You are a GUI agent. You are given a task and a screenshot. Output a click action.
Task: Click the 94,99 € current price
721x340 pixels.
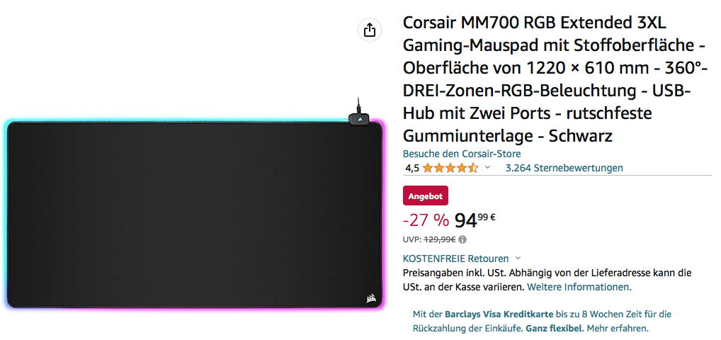pos(475,221)
